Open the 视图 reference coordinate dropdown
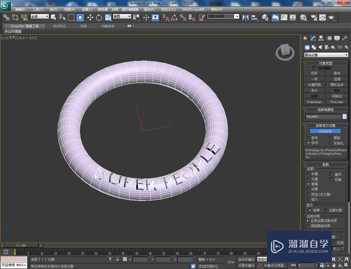Screen dimensions: 351x269 (122, 16)
